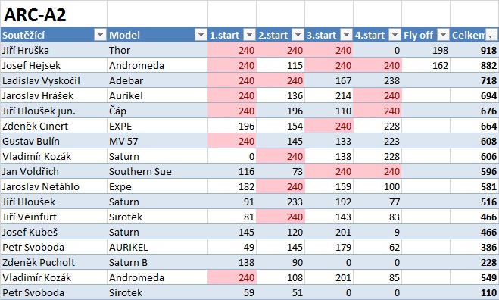This screenshot has height=300, width=499.
Task: Select pink 240 cell in Ladislav Vyskočil's 2.start
Action: (x=280, y=80)
